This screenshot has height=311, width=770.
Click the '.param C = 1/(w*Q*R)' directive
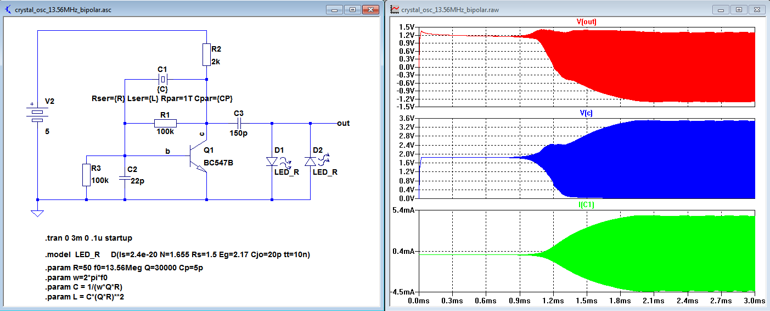coord(84,287)
